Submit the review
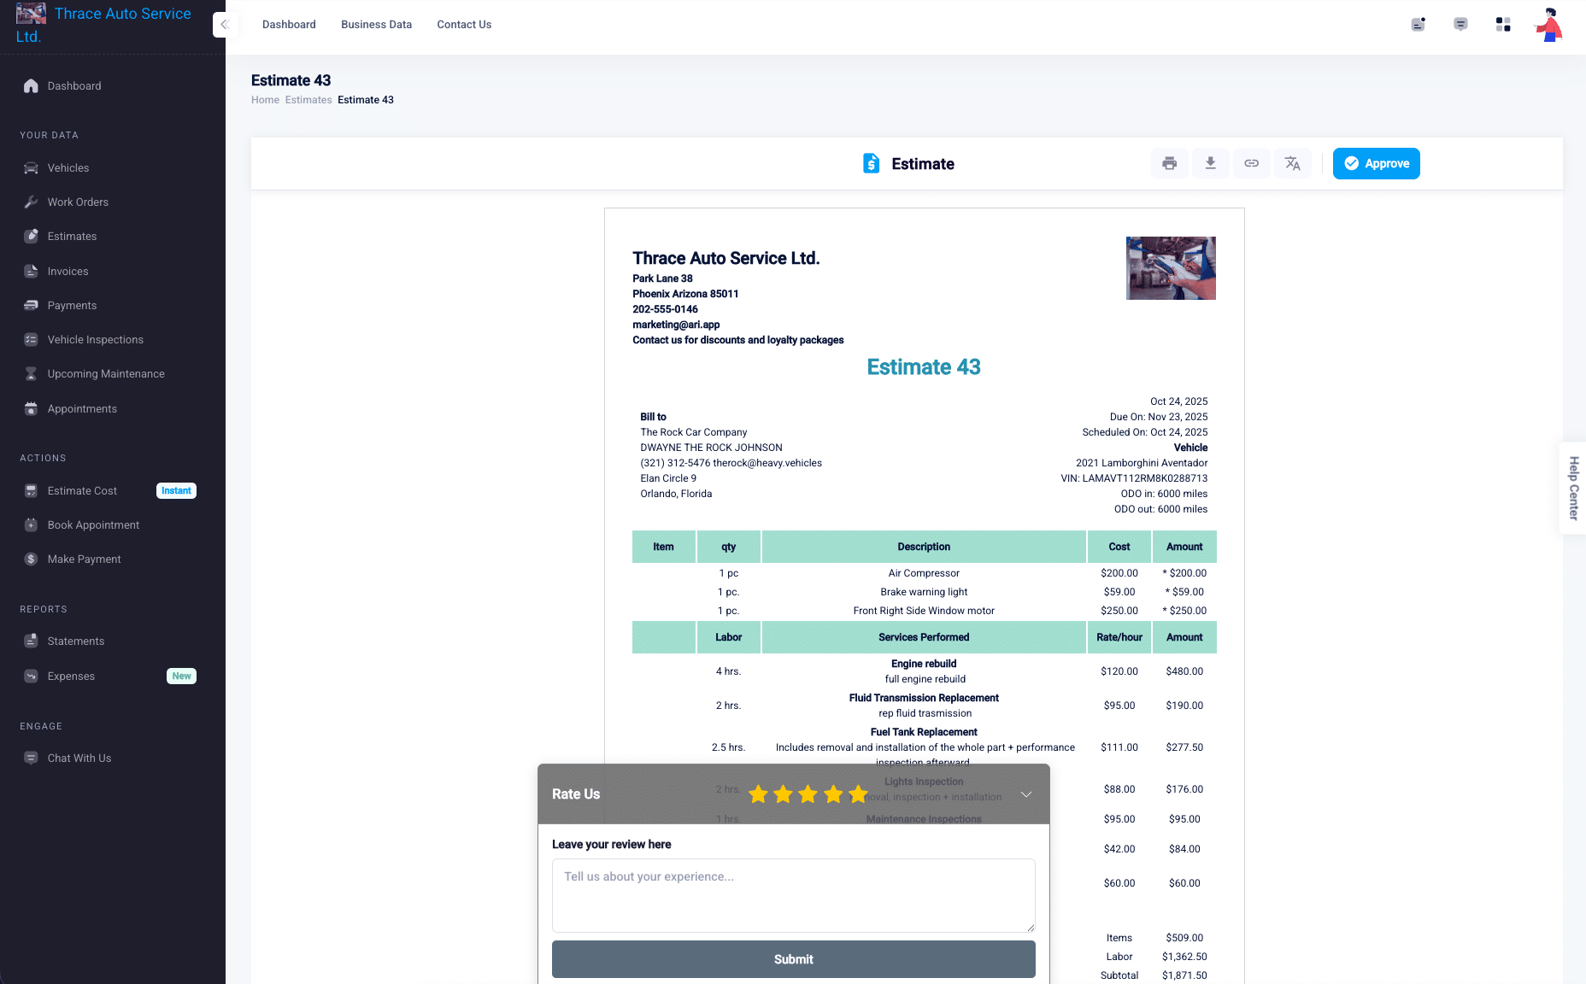The image size is (1586, 984). coord(793,959)
